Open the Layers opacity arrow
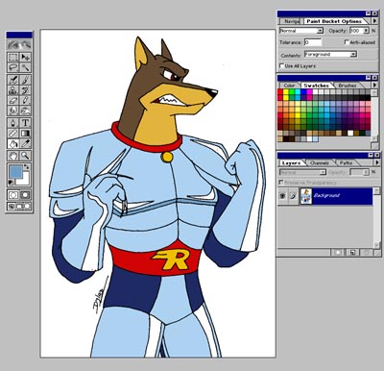The height and width of the screenshot is (371, 384). pos(366,172)
